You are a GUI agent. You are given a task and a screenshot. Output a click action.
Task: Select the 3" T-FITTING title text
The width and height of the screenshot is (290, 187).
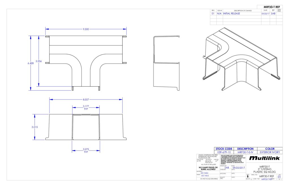(265, 169)
